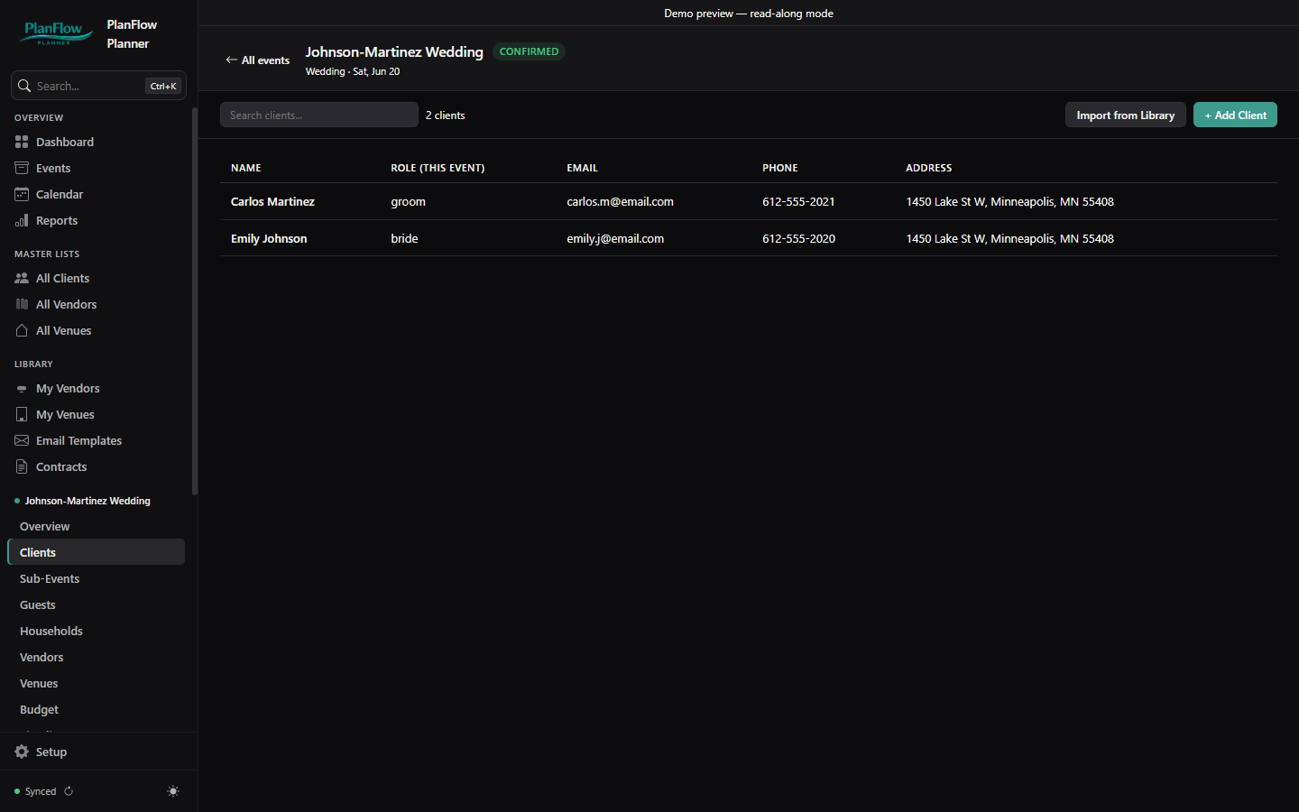1299x812 pixels.
Task: Click the Reports bar chart icon
Action: [22, 220]
